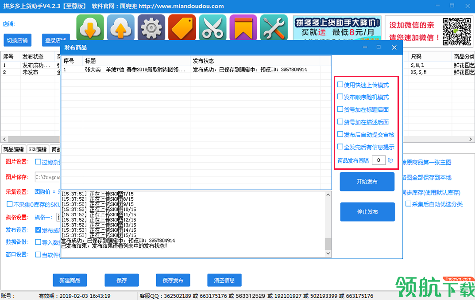This screenshot has width=475, height=300.
Task: Click main list horizontal scroll left arrow
Action: [x=4, y=139]
